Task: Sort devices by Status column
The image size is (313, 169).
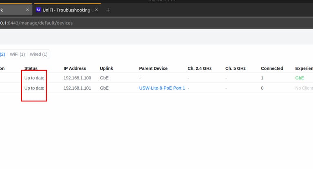Action: 31,68
